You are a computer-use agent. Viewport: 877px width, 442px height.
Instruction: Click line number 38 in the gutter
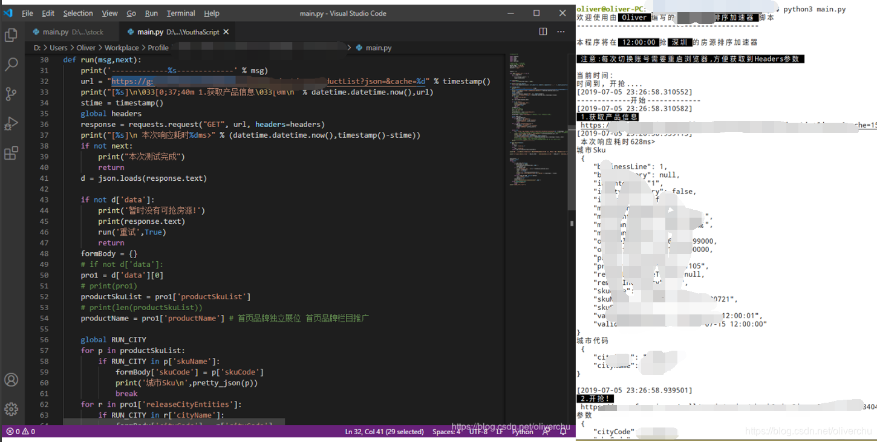pos(44,146)
